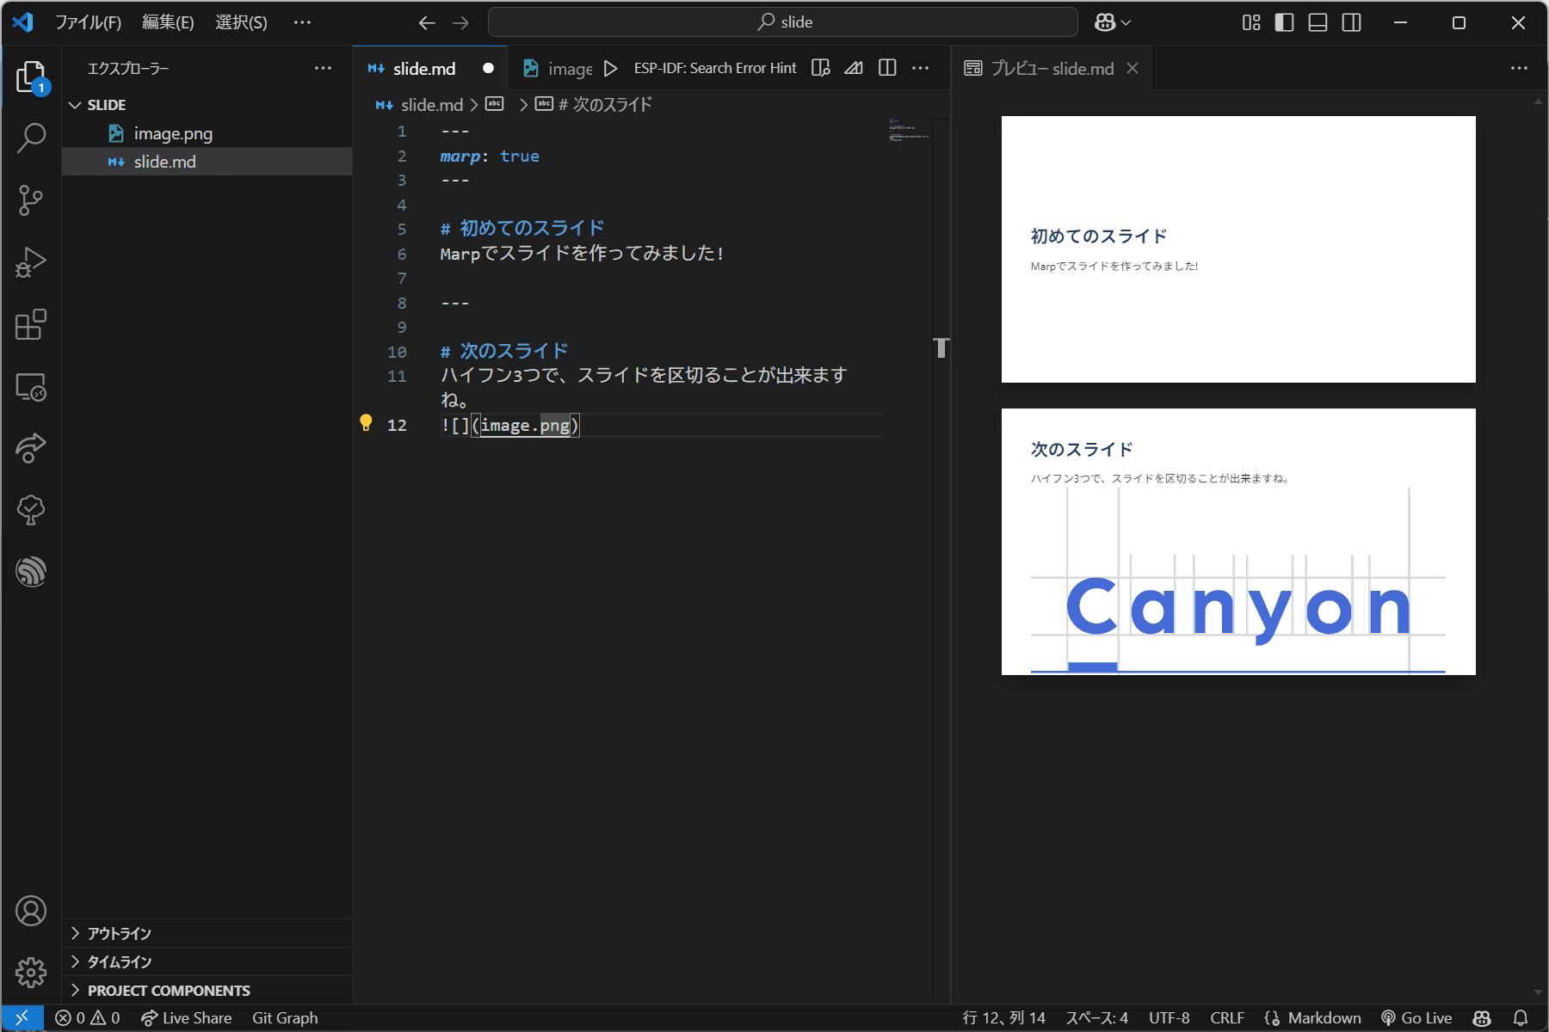The height and width of the screenshot is (1032, 1549).
Task: Open the Extensions view
Action: 31,325
